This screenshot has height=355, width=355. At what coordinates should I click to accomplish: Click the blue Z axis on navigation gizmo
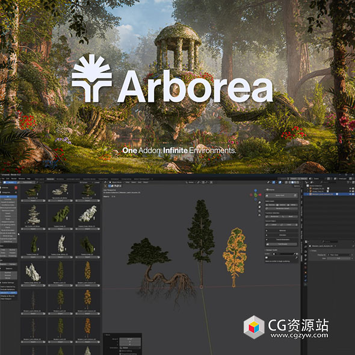tap(255, 190)
